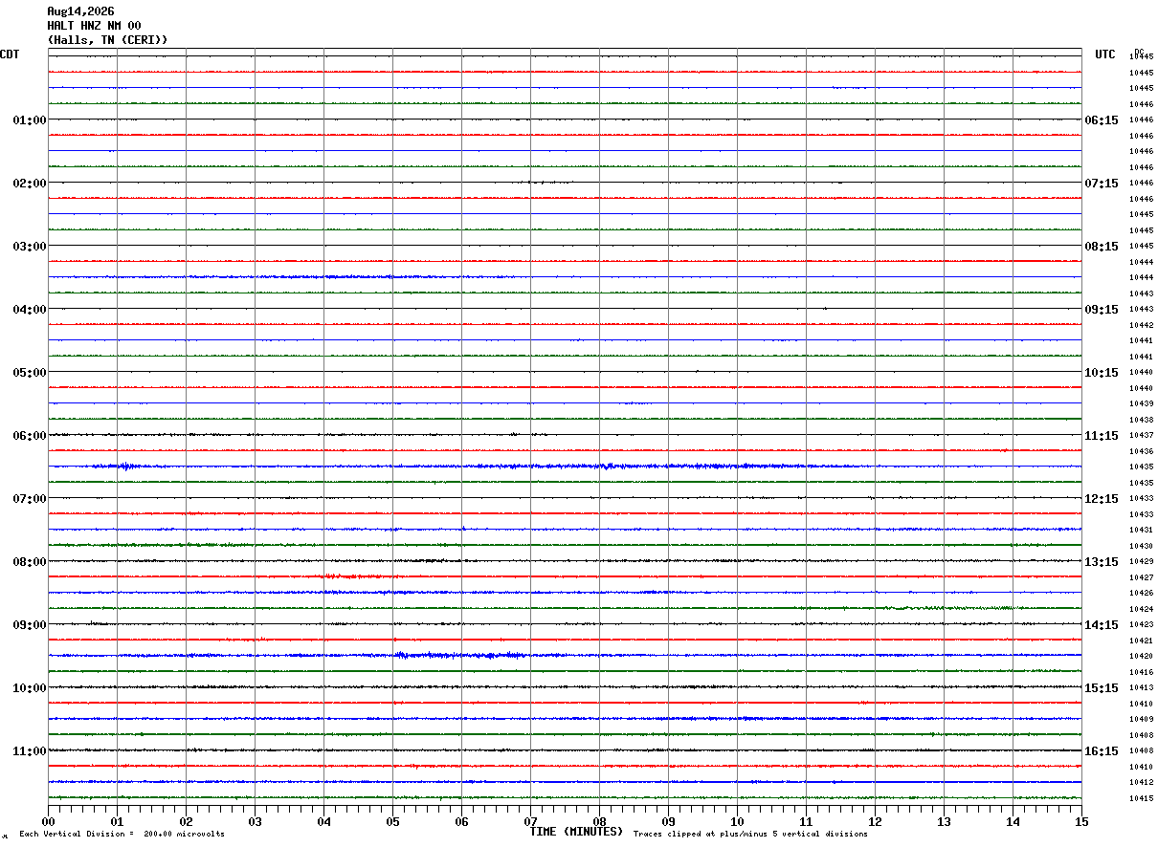Click the Aug14,2026 date header

point(80,11)
